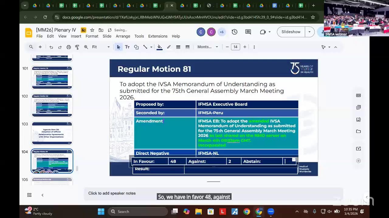This screenshot has width=389, height=218.
Task: Open the sparkle video generate side icon
Action: (359, 149)
